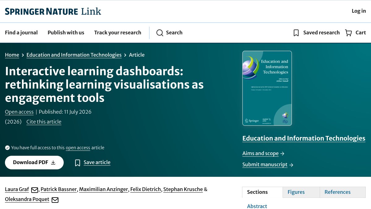
Task: Click the Download PDF button
Action: [34, 163]
